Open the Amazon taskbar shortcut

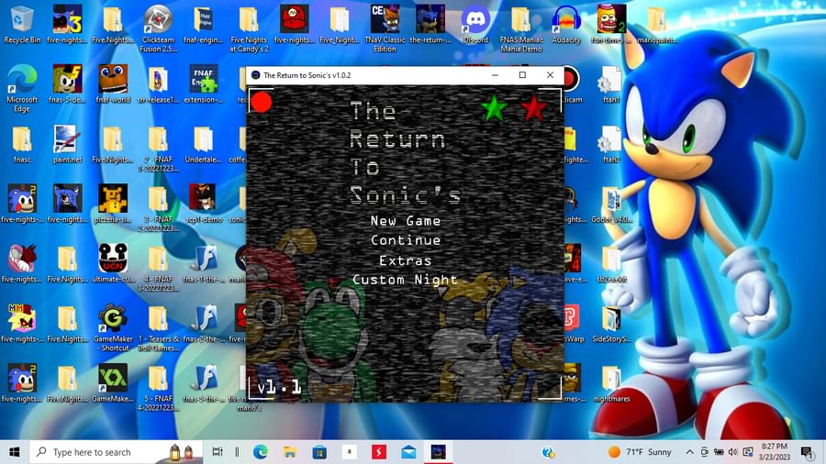coord(349,452)
